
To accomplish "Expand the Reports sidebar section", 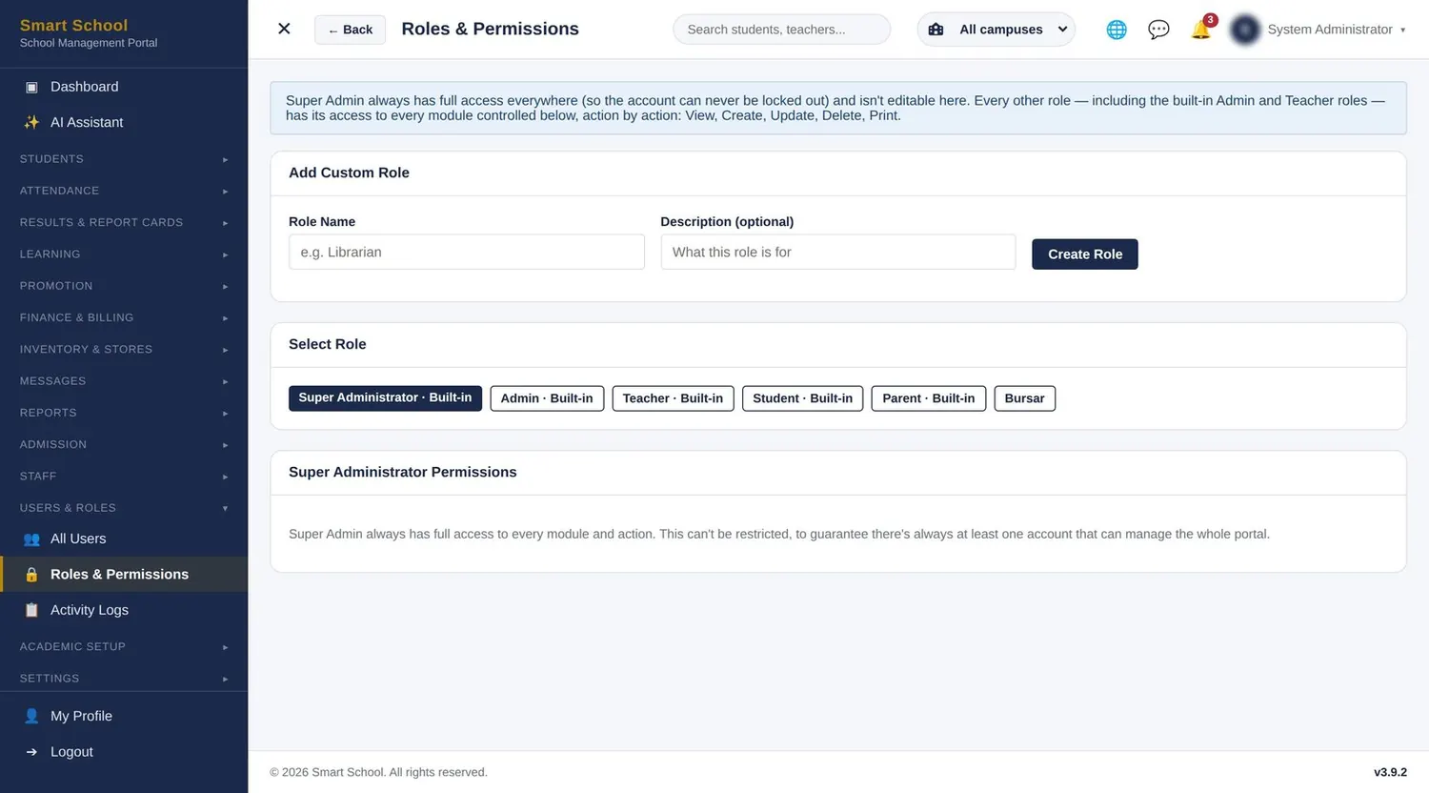I will [x=124, y=413].
